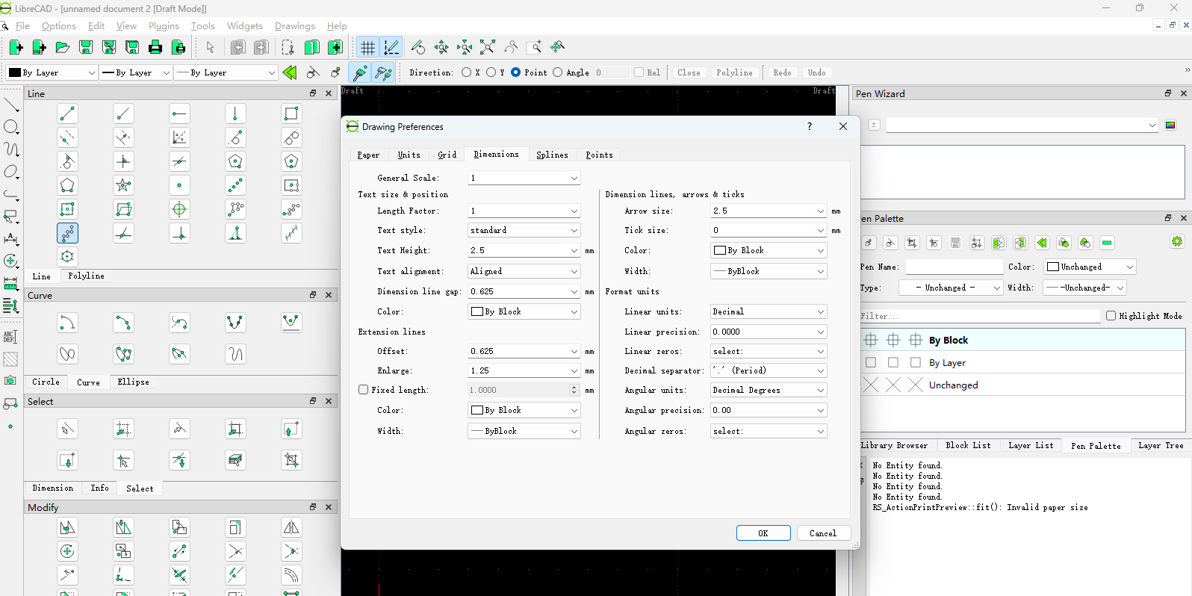
Task: Click the hatch tool in left sidebar
Action: tap(10, 359)
